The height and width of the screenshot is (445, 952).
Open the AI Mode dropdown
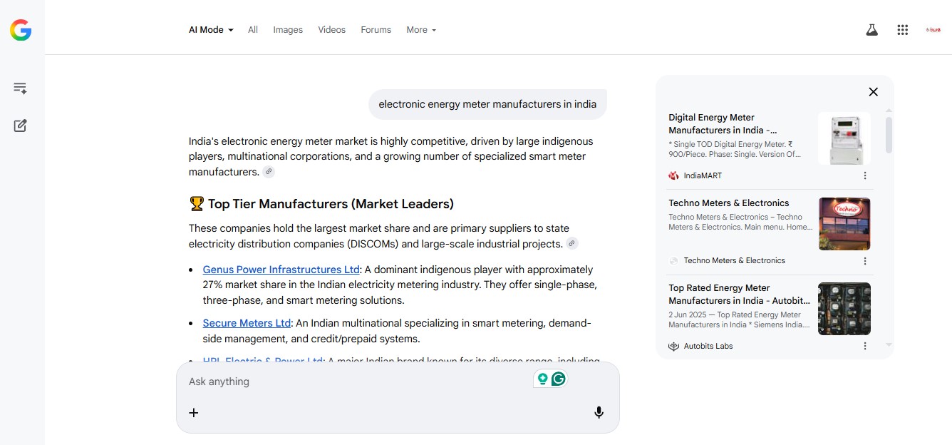[x=211, y=30]
